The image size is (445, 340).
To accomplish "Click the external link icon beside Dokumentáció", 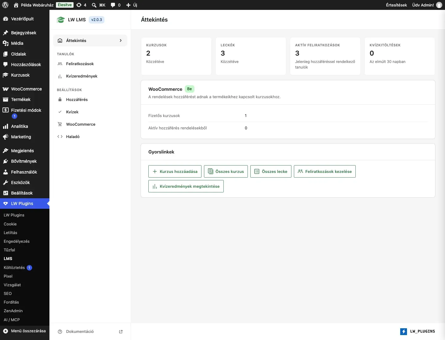I will click(121, 332).
